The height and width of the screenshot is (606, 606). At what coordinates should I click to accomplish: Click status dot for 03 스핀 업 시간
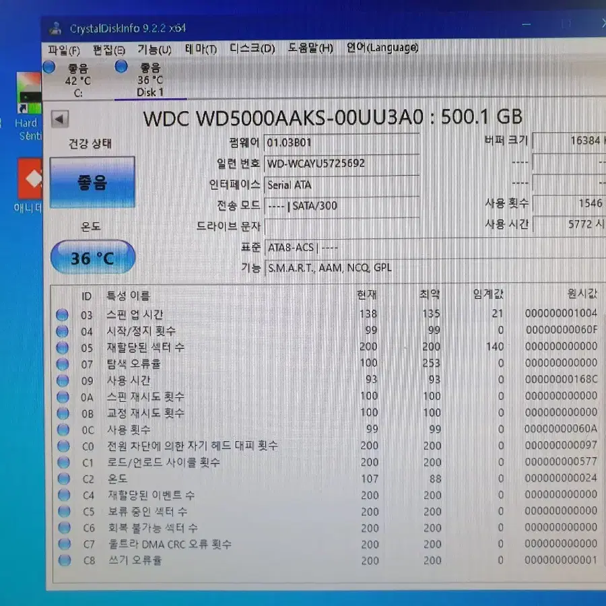(62, 315)
